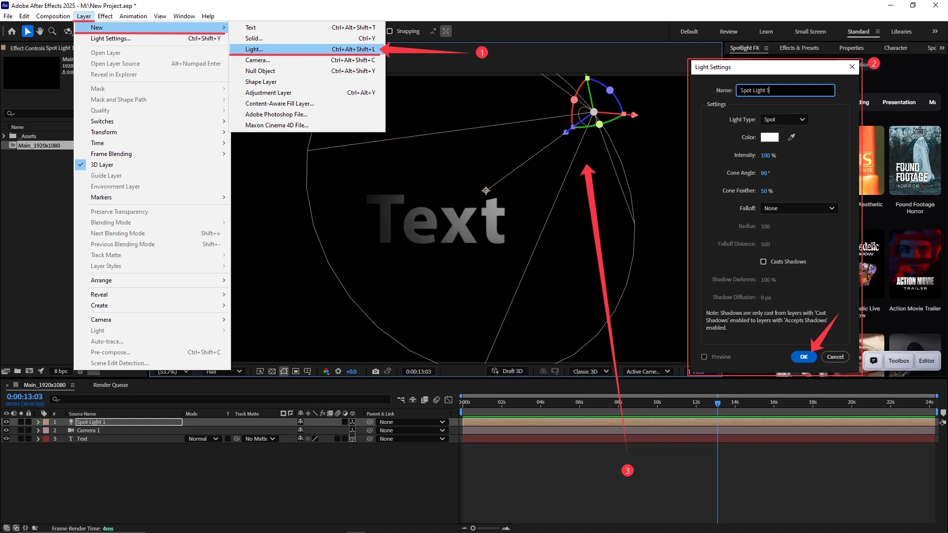This screenshot has width=948, height=533.
Task: Expand the _Assets folder in Project panel
Action: [4, 136]
